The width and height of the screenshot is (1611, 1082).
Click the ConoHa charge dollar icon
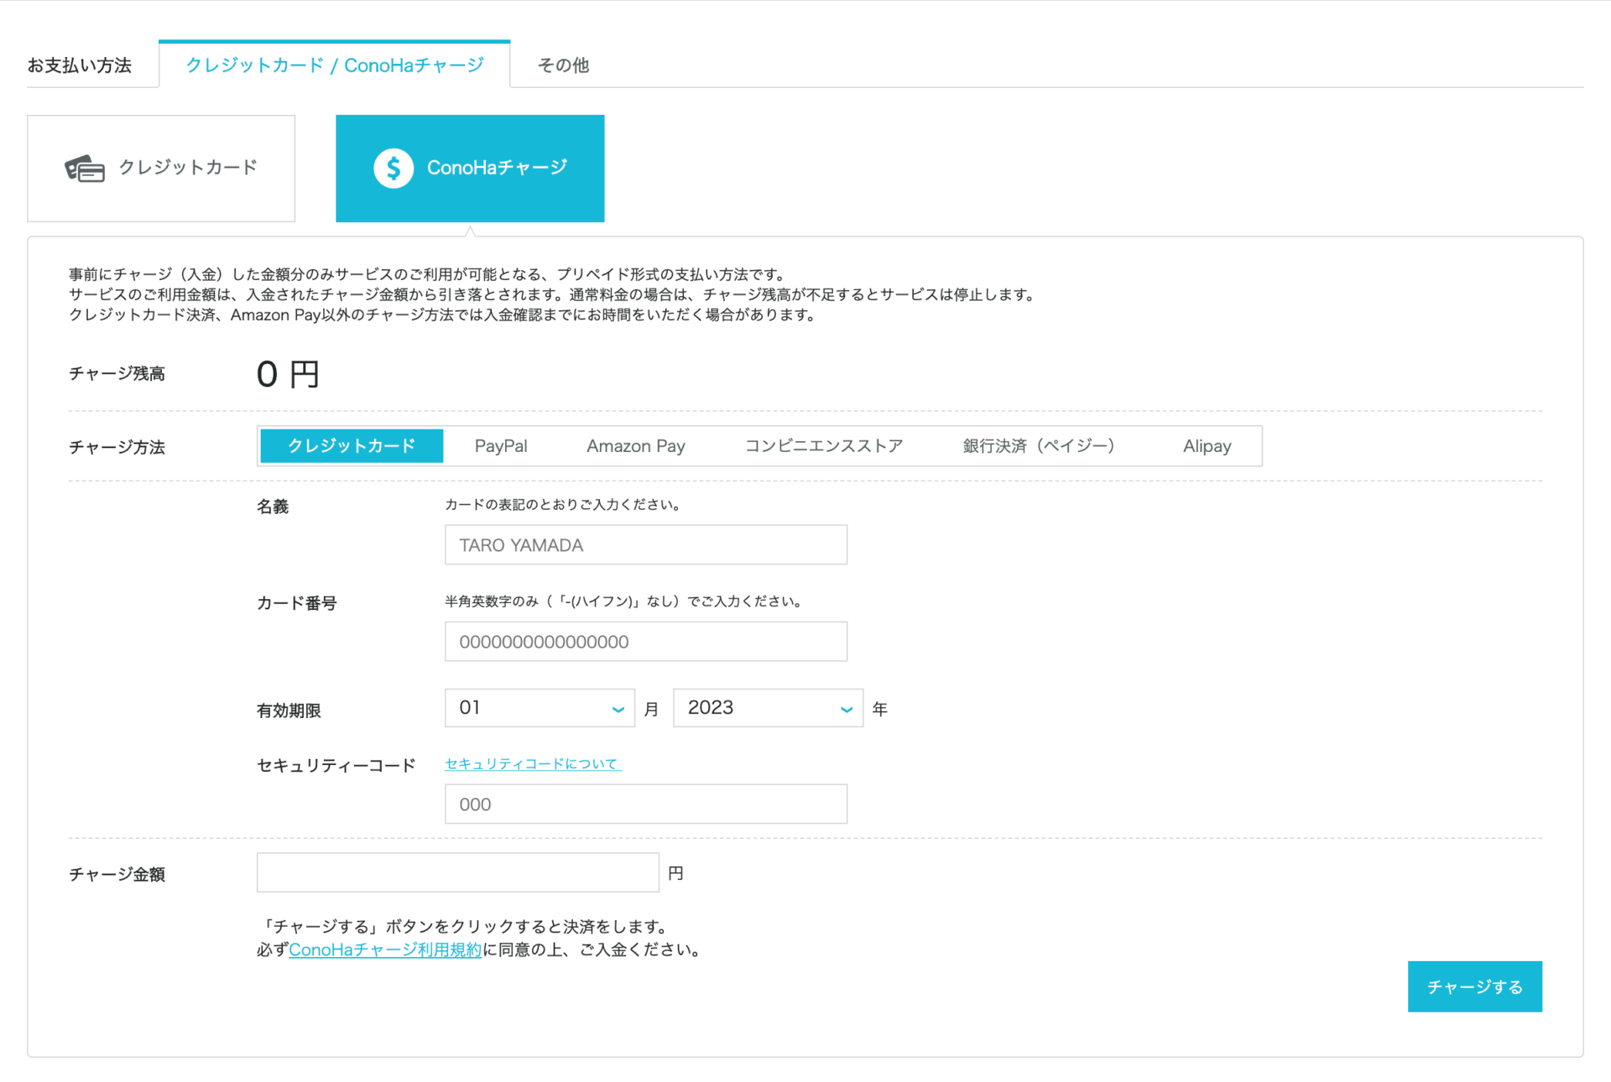point(393,169)
